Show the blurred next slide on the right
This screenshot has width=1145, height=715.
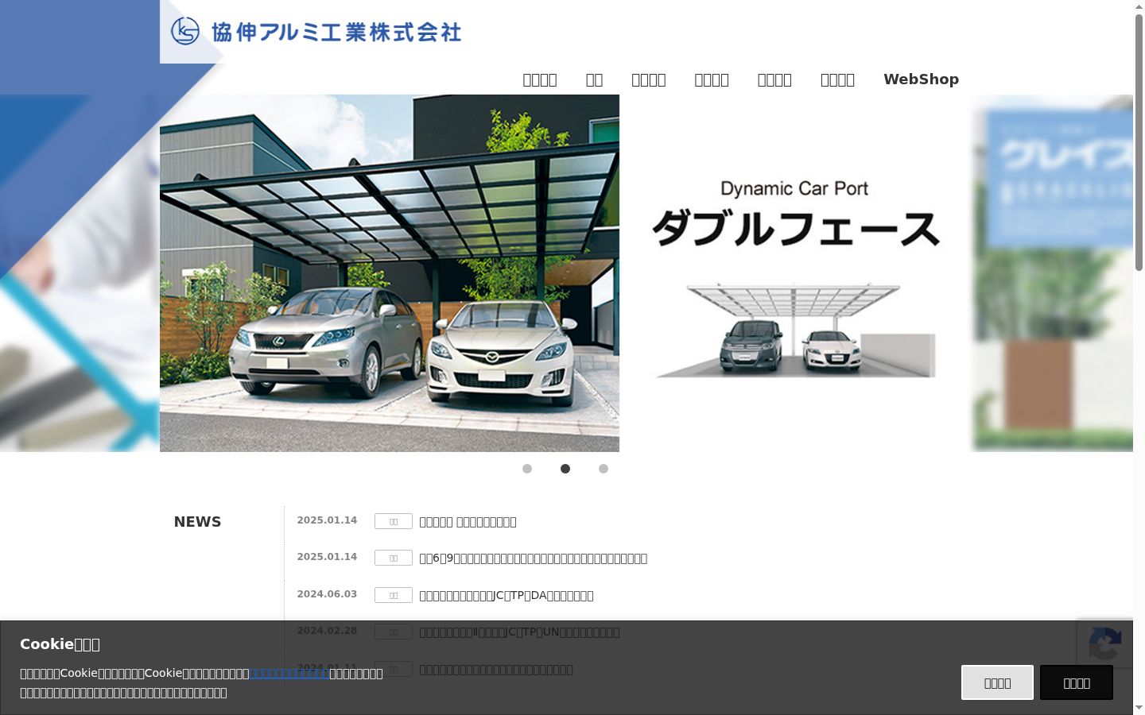1053,273
